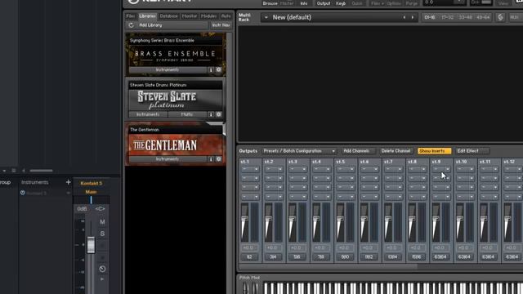Click the round icon right of 49-64
This screenshot has width=523, height=294.
[x=500, y=17]
